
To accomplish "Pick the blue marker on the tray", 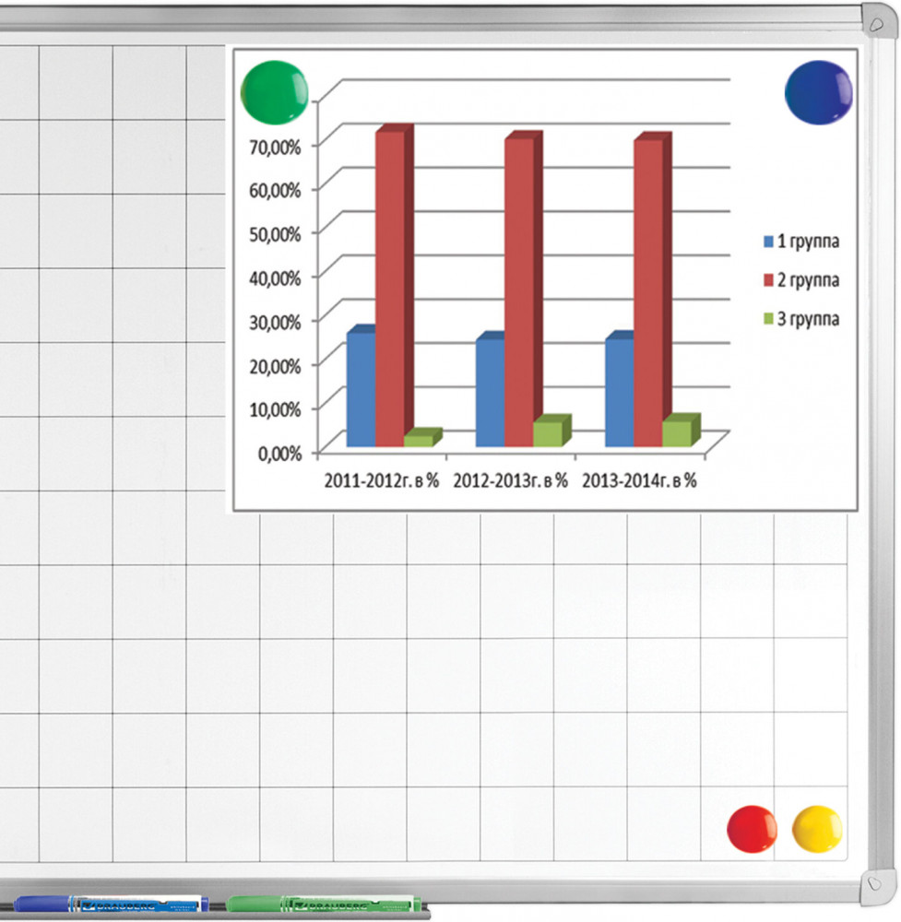I will coord(111,904).
